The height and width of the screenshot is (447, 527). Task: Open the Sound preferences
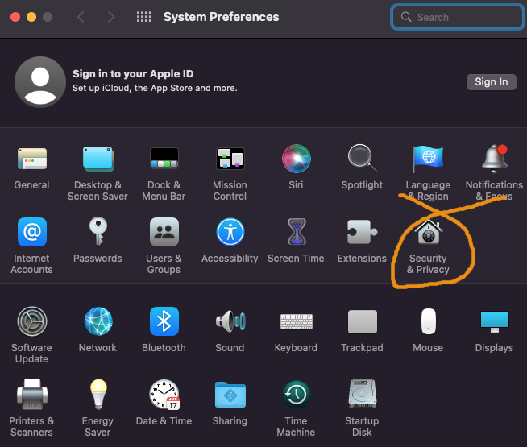click(x=230, y=322)
